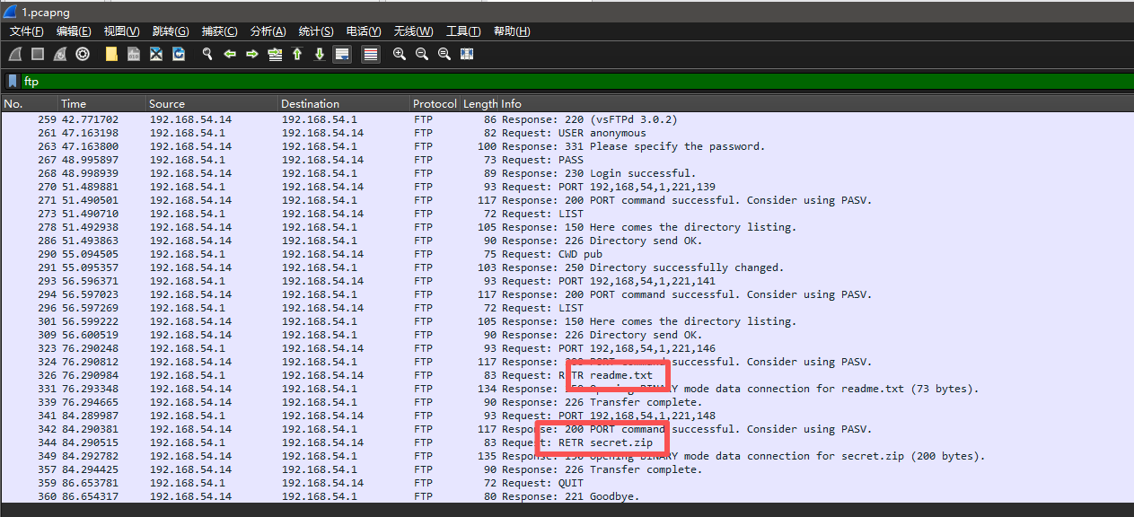Image resolution: width=1134 pixels, height=517 pixels.
Task: Open the 文件(F) menu
Action: 27,31
